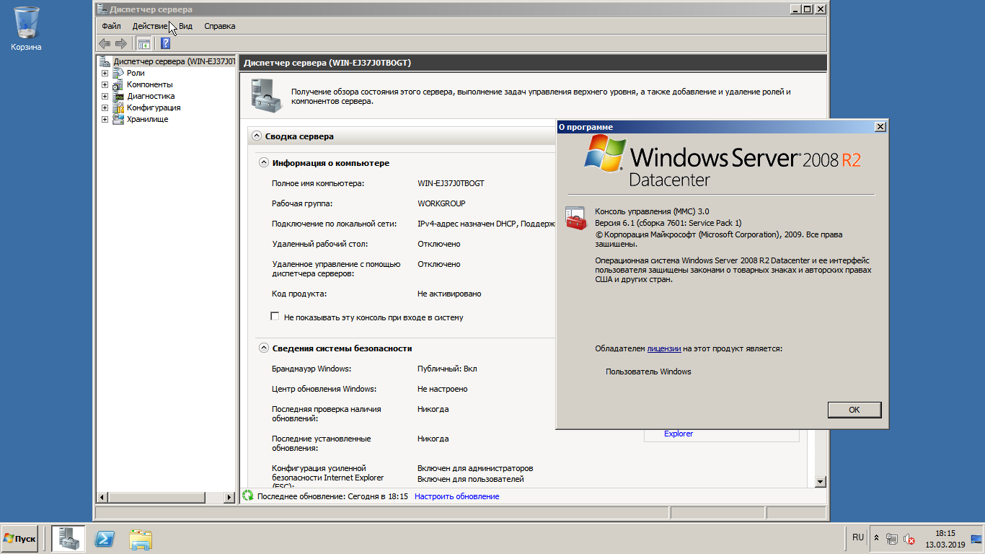
Task: Click the Server Manager taskbar icon
Action: 69,538
